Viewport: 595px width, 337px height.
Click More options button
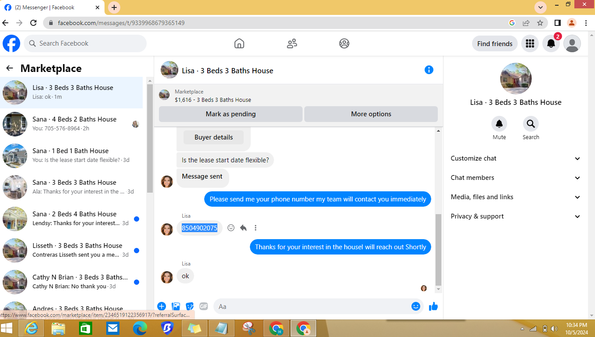371,114
